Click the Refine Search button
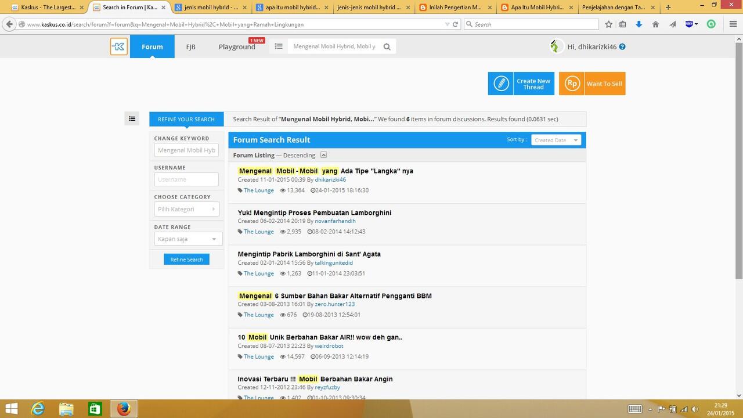Viewport: 743px width, 418px height. [x=186, y=260]
